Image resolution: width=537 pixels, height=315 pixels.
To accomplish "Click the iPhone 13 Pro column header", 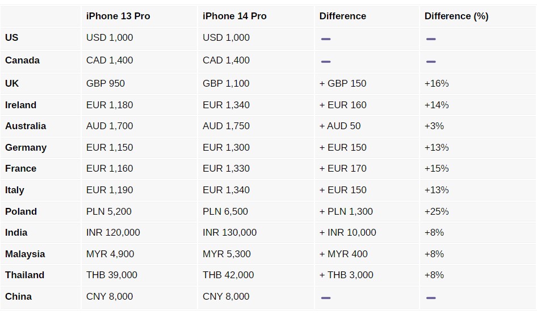I will [118, 16].
